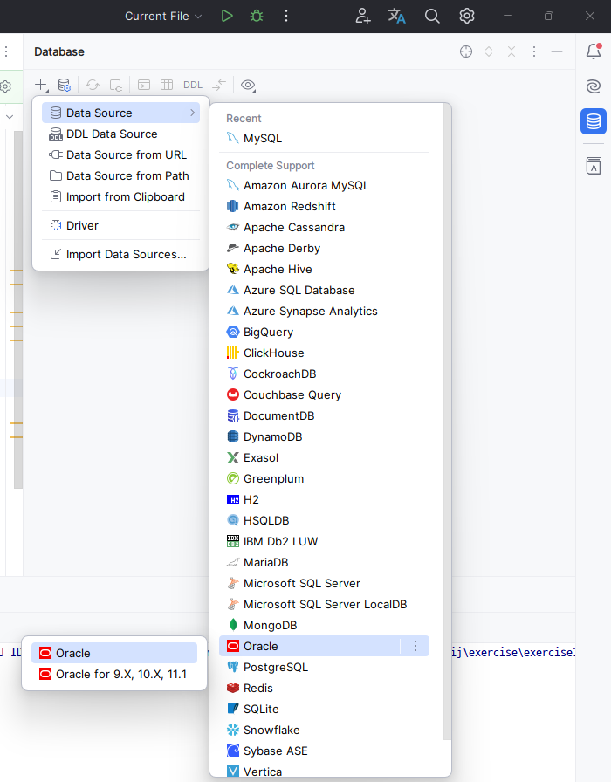
Task: Open the Current File run configuration dropdown
Action: (x=163, y=16)
